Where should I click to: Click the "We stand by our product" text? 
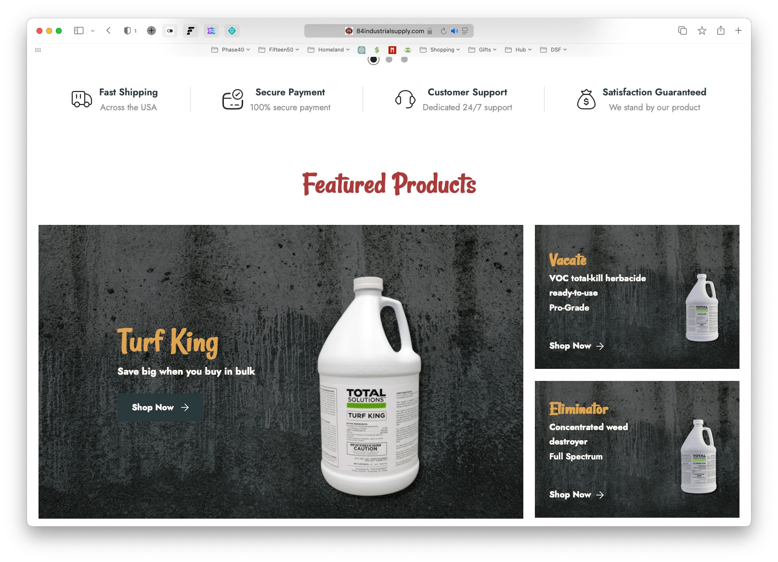tap(655, 107)
